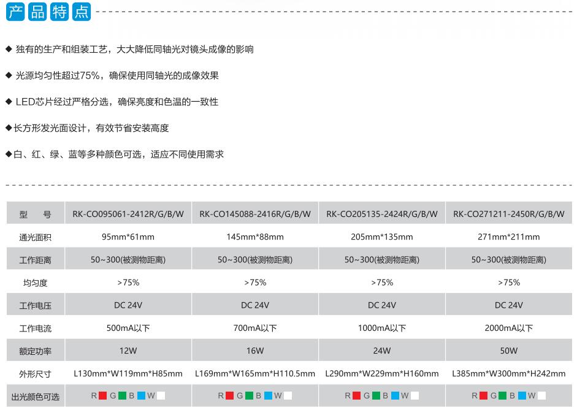Select the line 光源均匀性超过75%
Image resolution: width=577 pixels, height=410 pixels.
(x=112, y=76)
